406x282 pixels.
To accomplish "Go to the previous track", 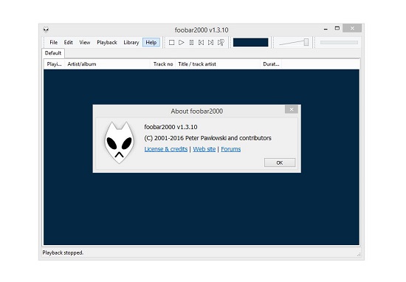I will point(201,43).
